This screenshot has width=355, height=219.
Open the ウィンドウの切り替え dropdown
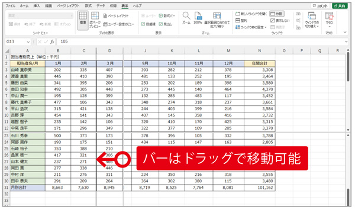coord(312,20)
